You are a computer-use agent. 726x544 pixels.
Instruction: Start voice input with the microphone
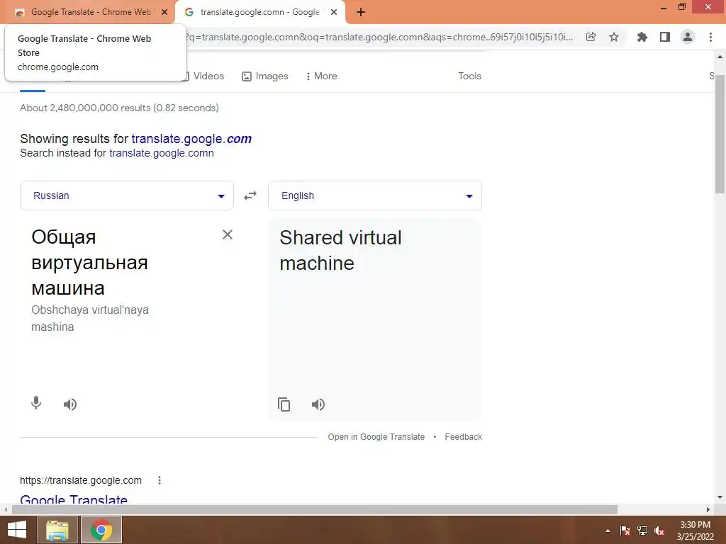[x=36, y=403]
